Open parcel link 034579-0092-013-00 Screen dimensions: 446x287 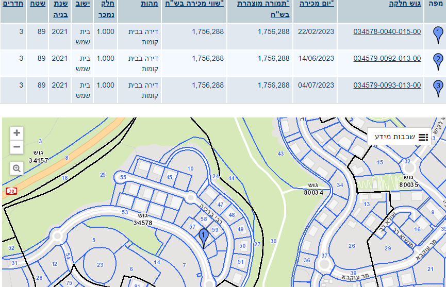click(x=387, y=58)
